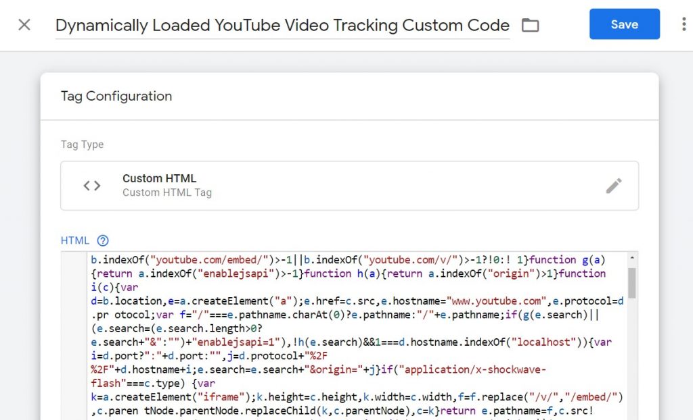Open the move-to-folder icon beside the title
The width and height of the screenshot is (693, 420).
pos(531,25)
